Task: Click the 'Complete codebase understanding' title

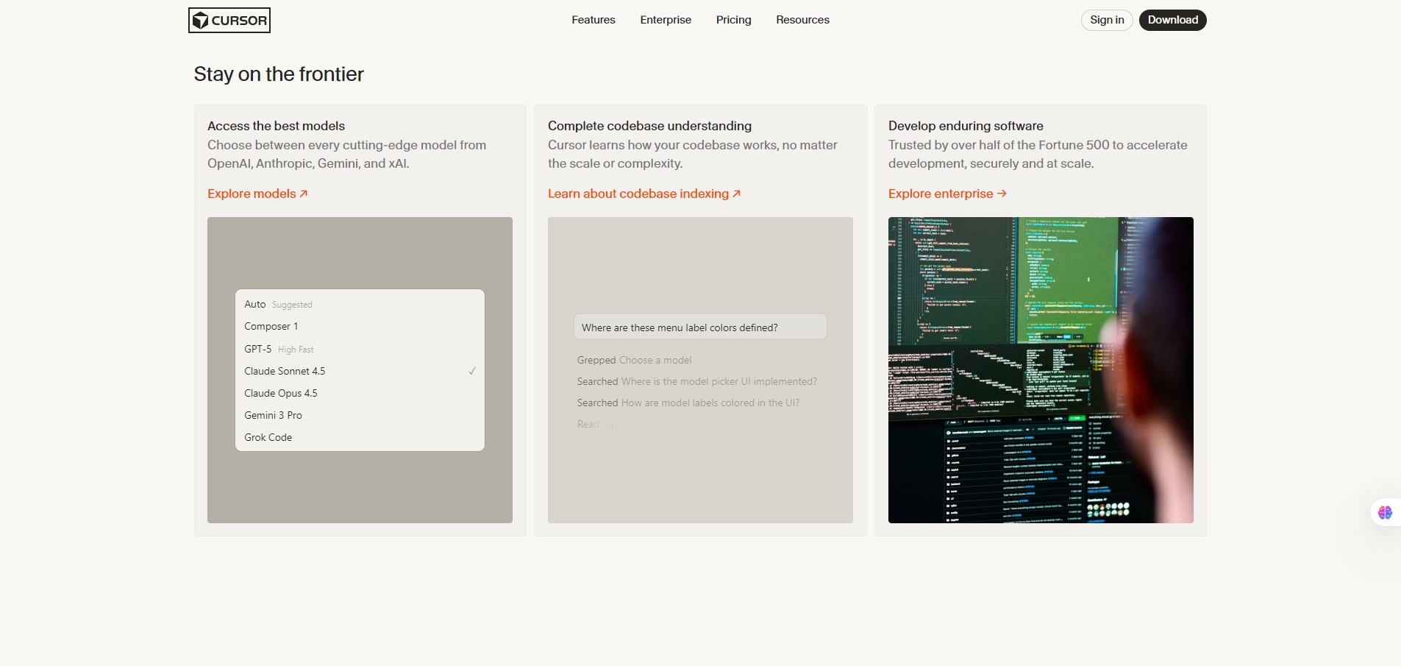Action: (x=649, y=126)
